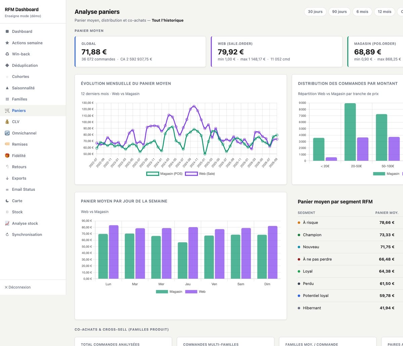Image resolution: width=403 pixels, height=346 pixels.
Task: Toggle Magasin (POS) legend in monthly chart
Action: pos(164,174)
